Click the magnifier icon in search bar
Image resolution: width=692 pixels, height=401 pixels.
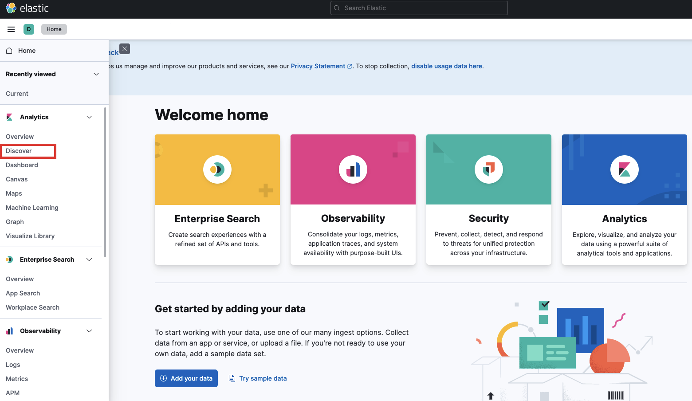coord(337,8)
